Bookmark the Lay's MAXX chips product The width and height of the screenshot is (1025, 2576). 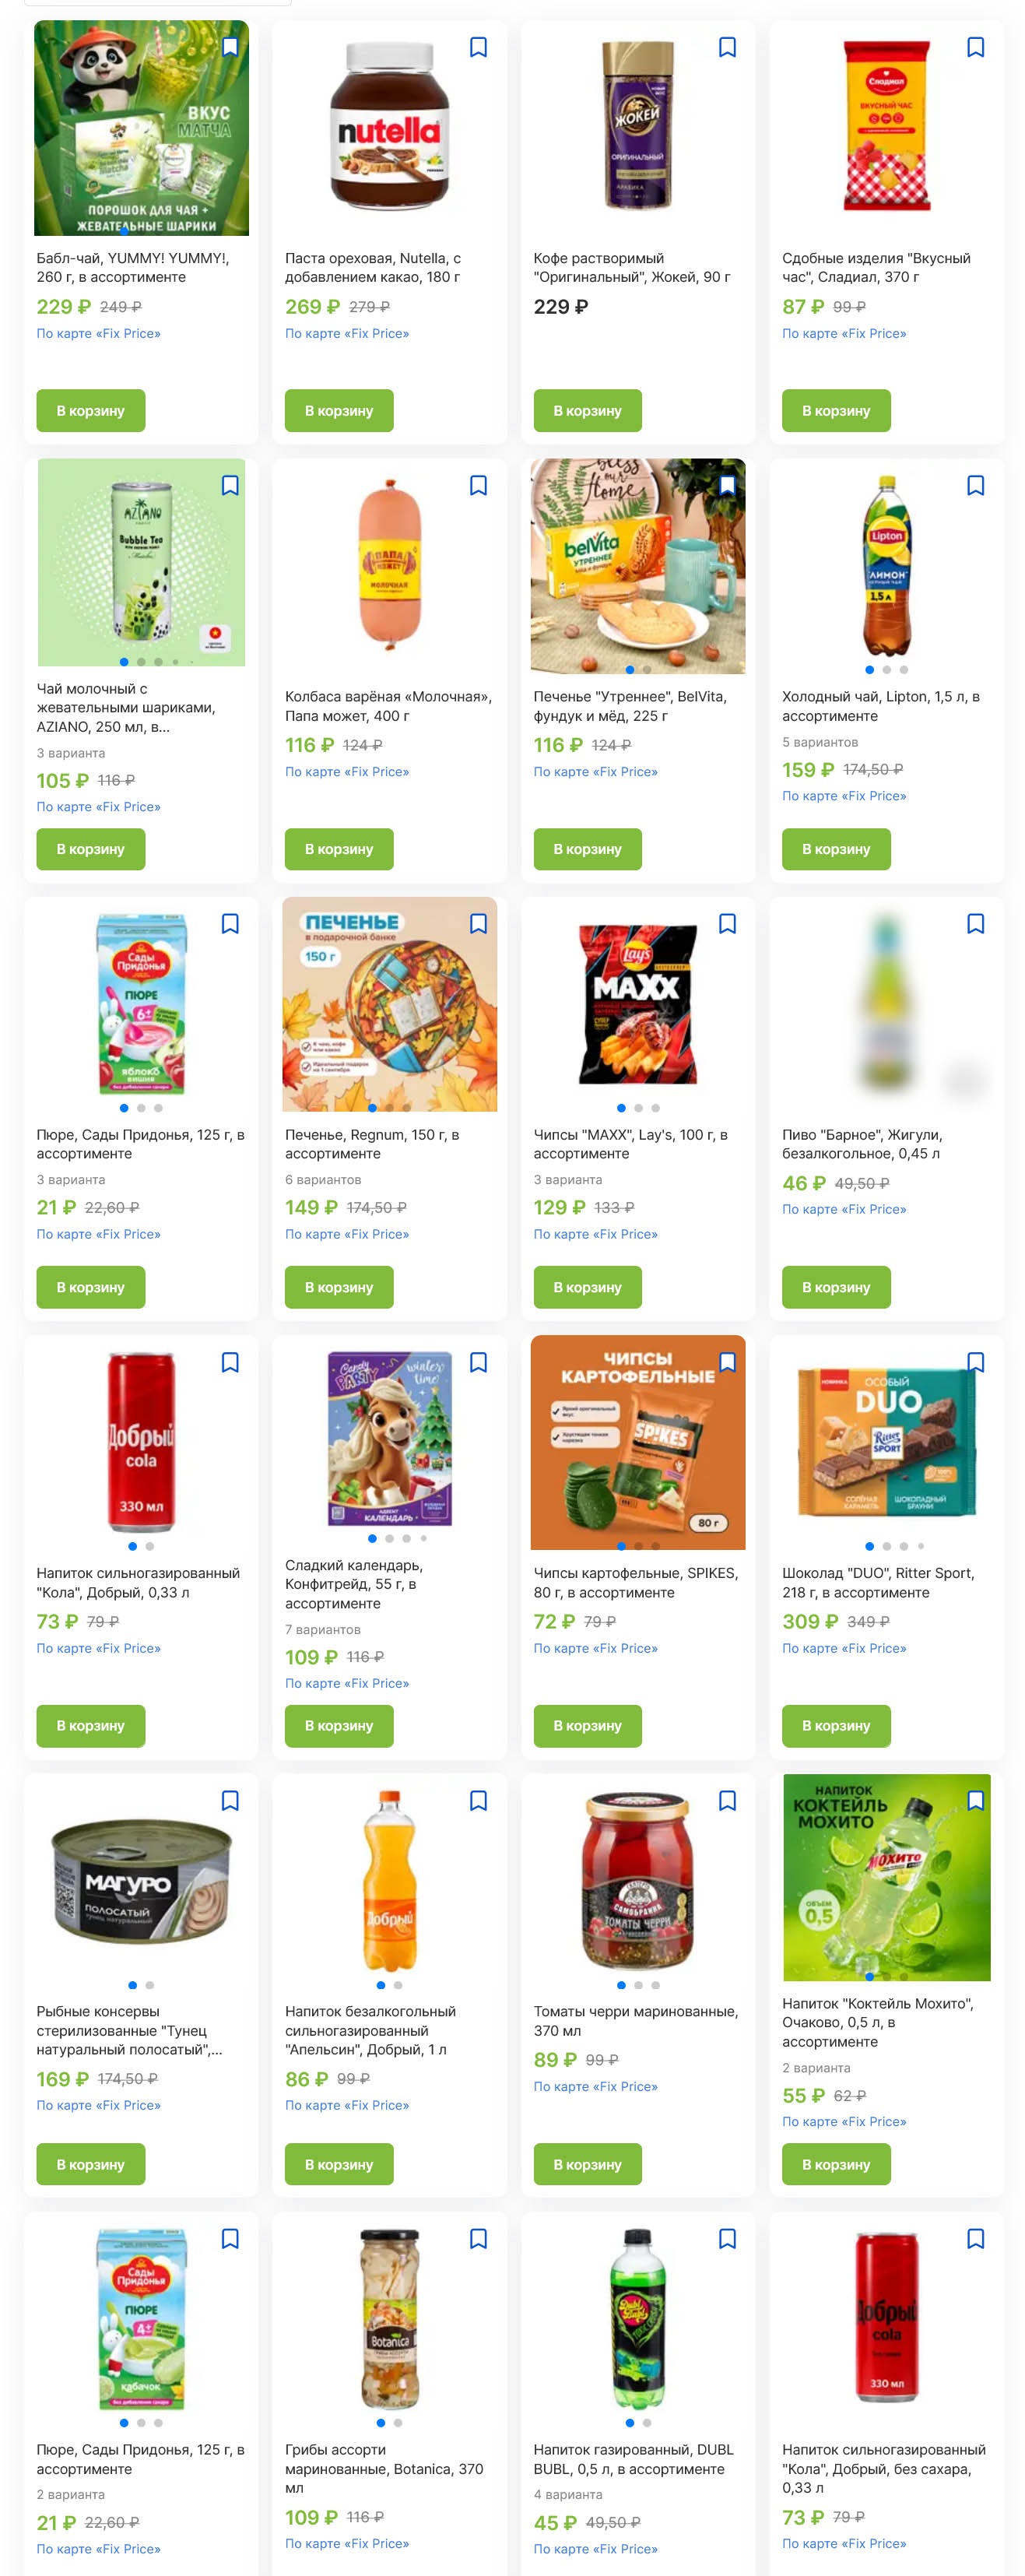click(x=727, y=923)
